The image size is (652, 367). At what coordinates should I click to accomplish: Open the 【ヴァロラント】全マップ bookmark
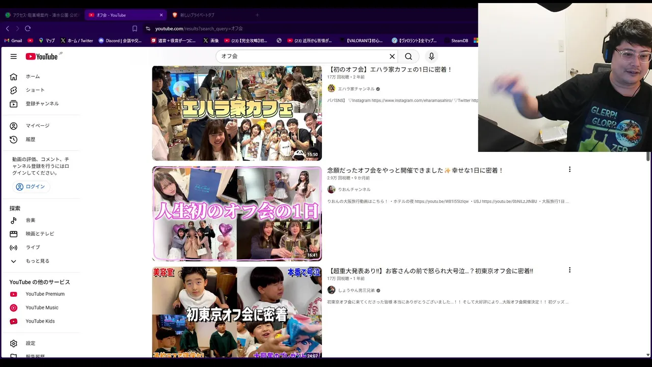pyautogui.click(x=415, y=41)
